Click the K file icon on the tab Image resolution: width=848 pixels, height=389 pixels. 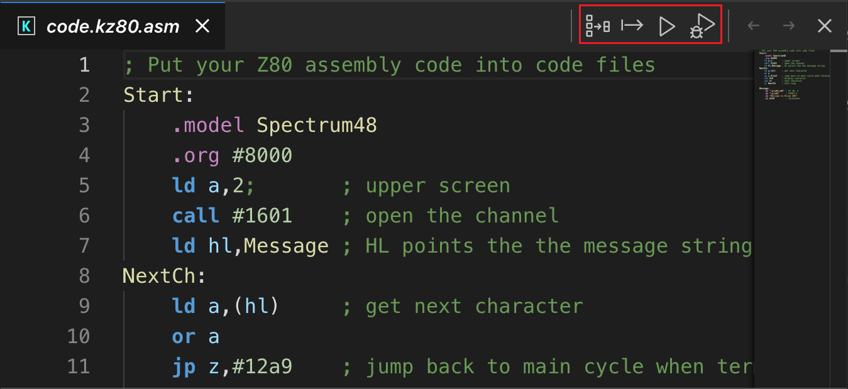pyautogui.click(x=26, y=26)
